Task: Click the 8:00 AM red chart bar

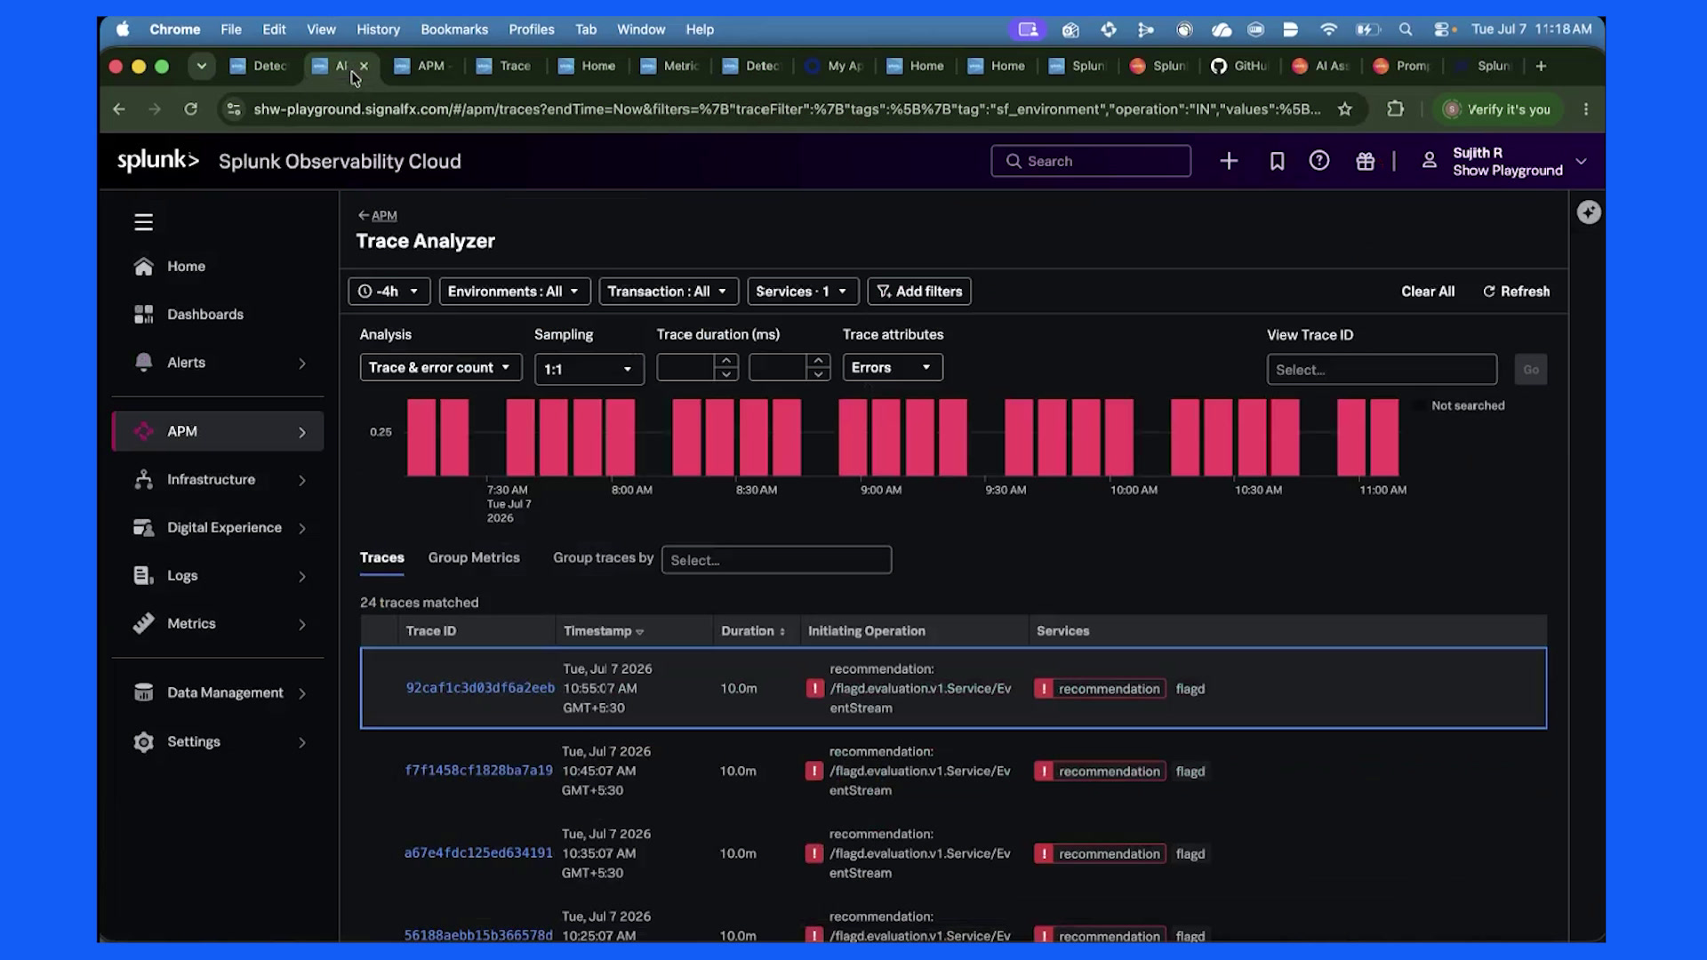Action: 621,437
